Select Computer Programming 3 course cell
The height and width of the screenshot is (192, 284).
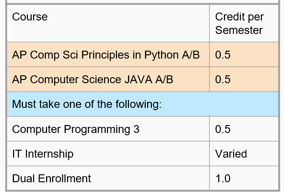[x=108, y=129]
